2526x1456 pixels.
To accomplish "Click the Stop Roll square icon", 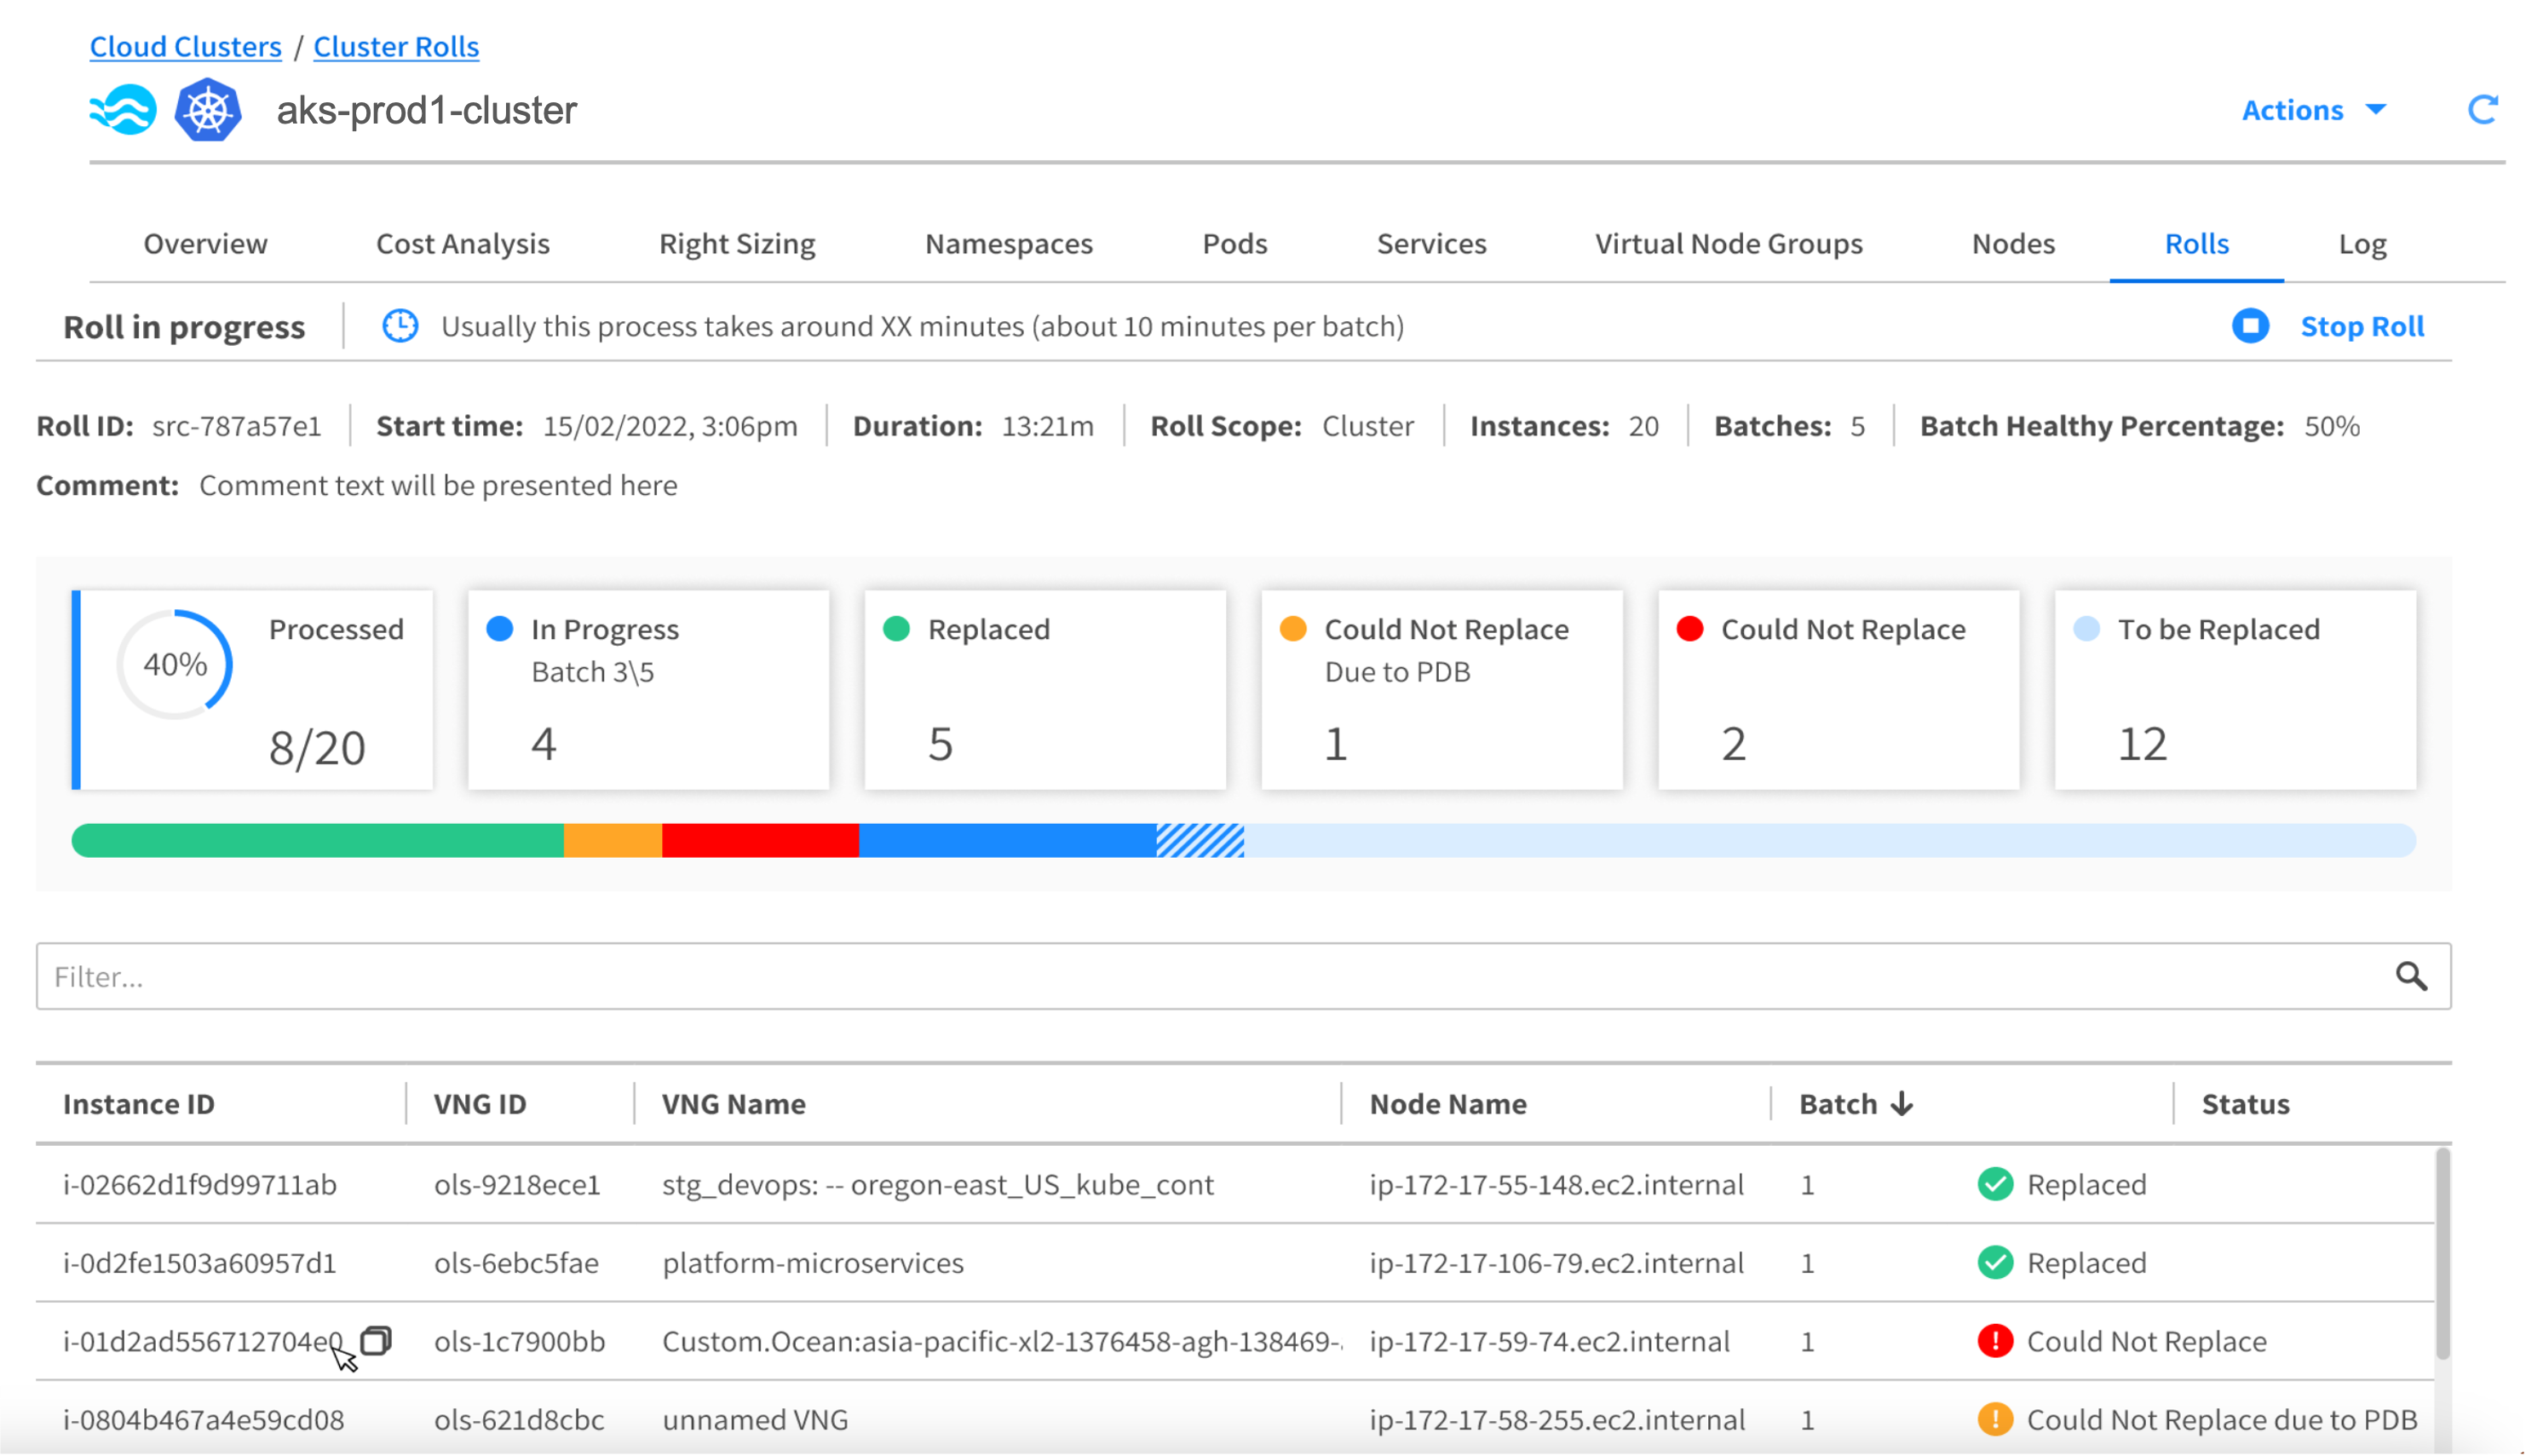I will tap(2250, 326).
